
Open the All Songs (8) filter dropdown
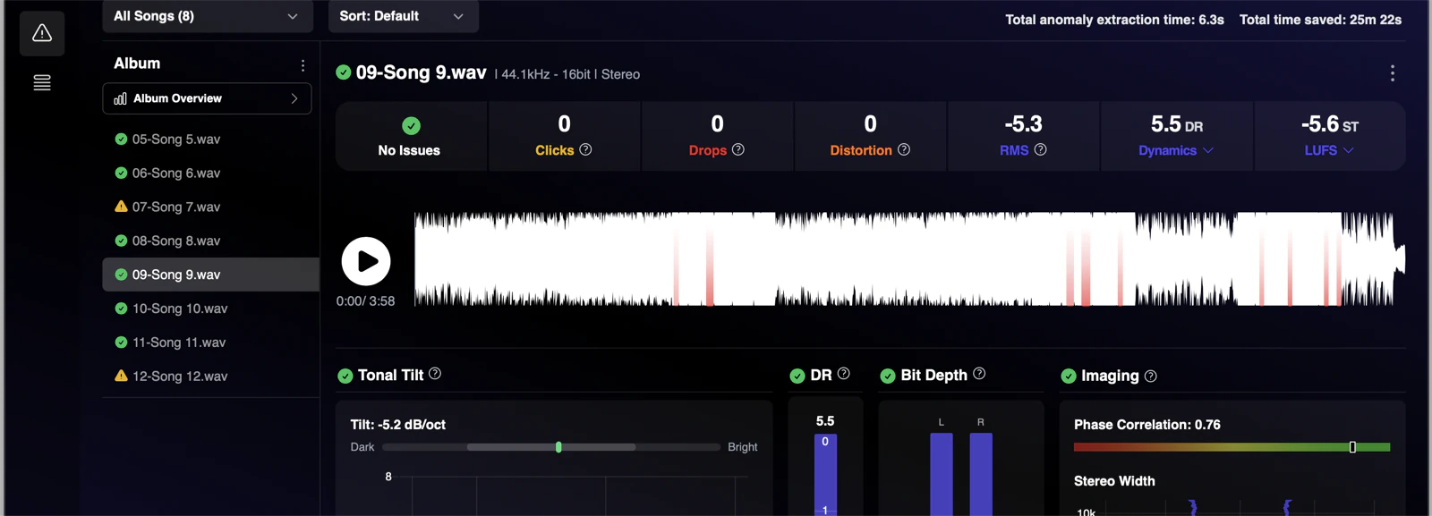click(x=208, y=16)
